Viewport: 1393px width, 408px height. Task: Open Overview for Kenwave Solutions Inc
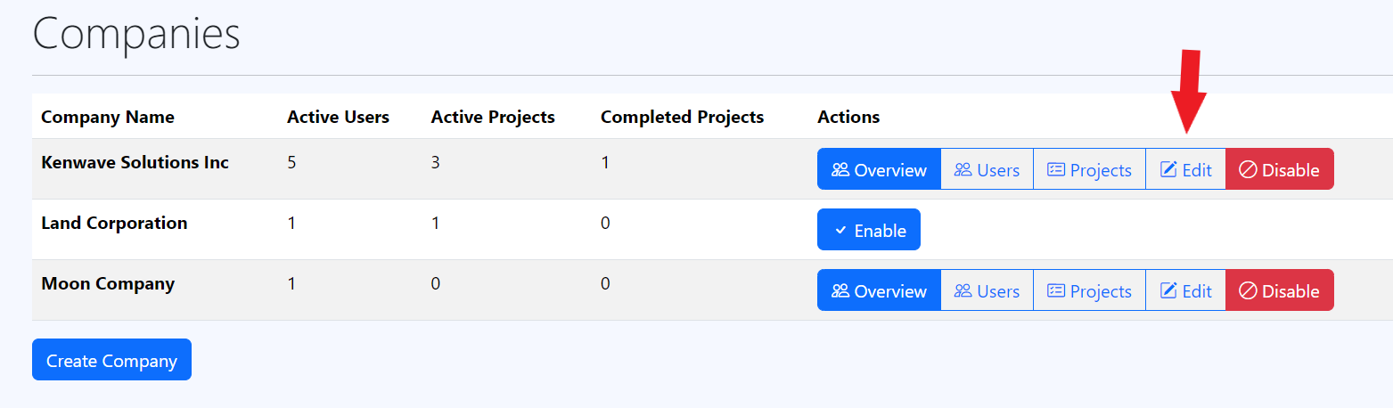coord(879,169)
